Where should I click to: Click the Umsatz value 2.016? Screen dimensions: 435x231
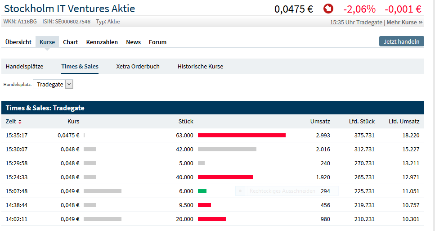(x=323, y=149)
